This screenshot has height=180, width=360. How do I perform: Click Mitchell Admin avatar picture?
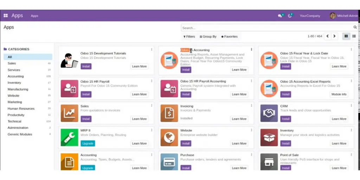333,15
